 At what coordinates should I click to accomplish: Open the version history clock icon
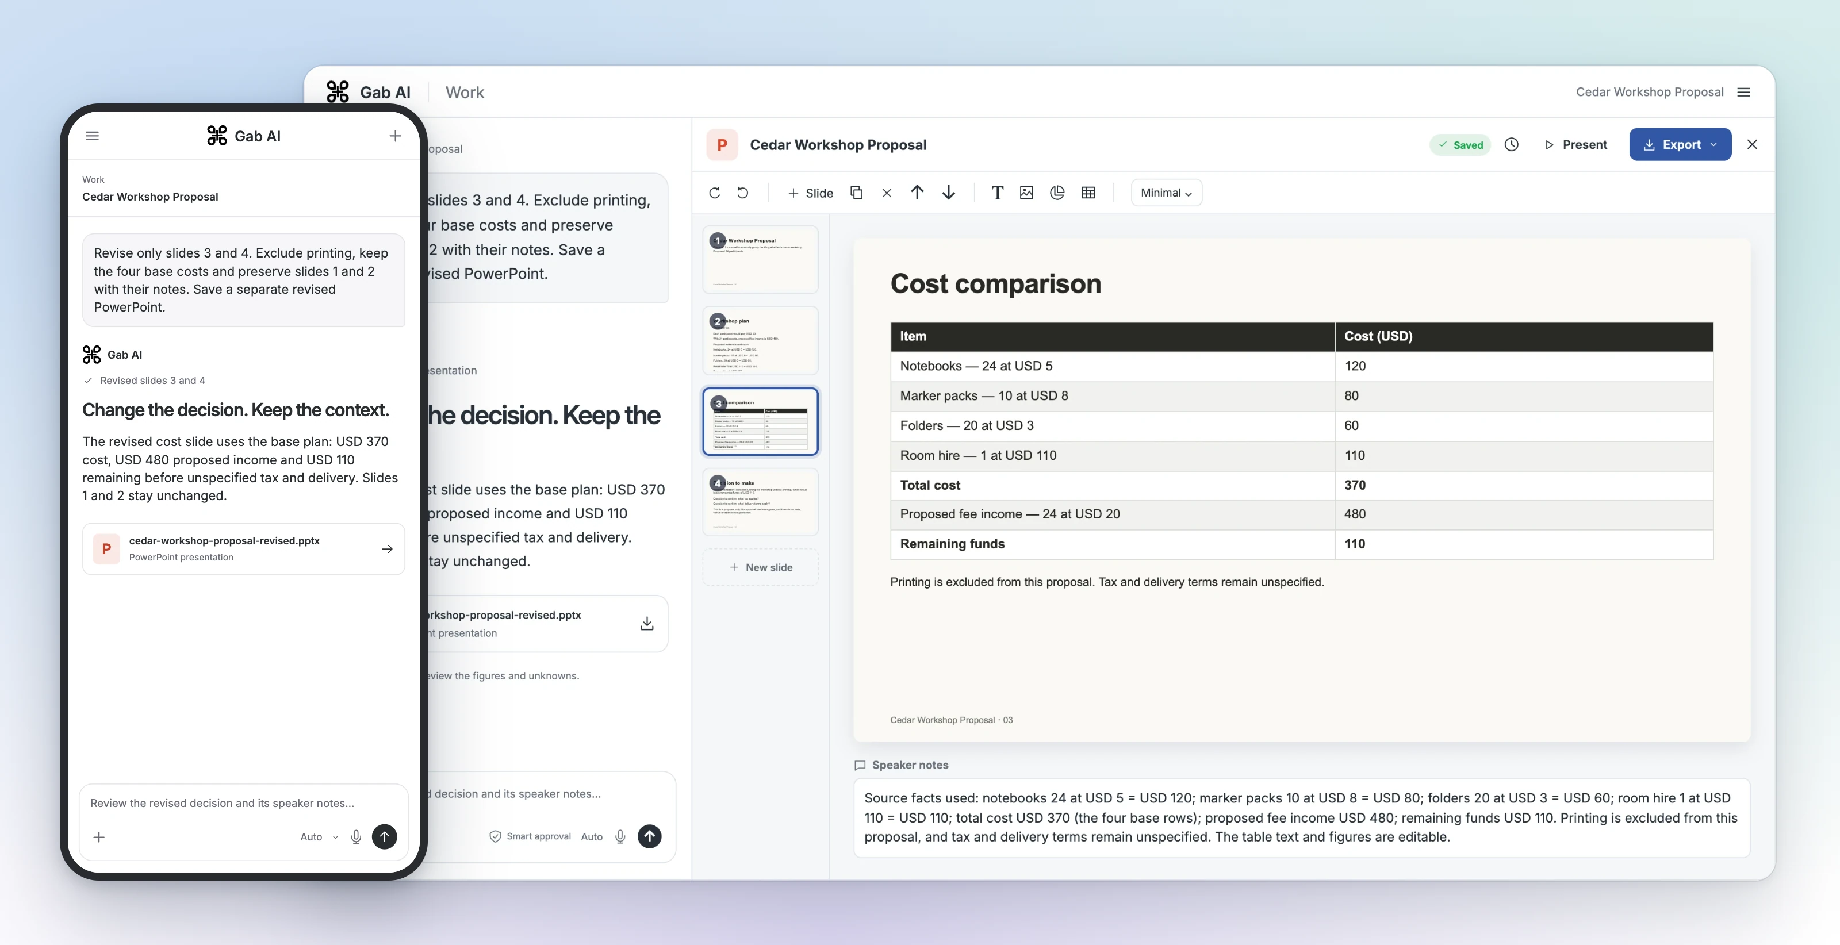(x=1512, y=144)
